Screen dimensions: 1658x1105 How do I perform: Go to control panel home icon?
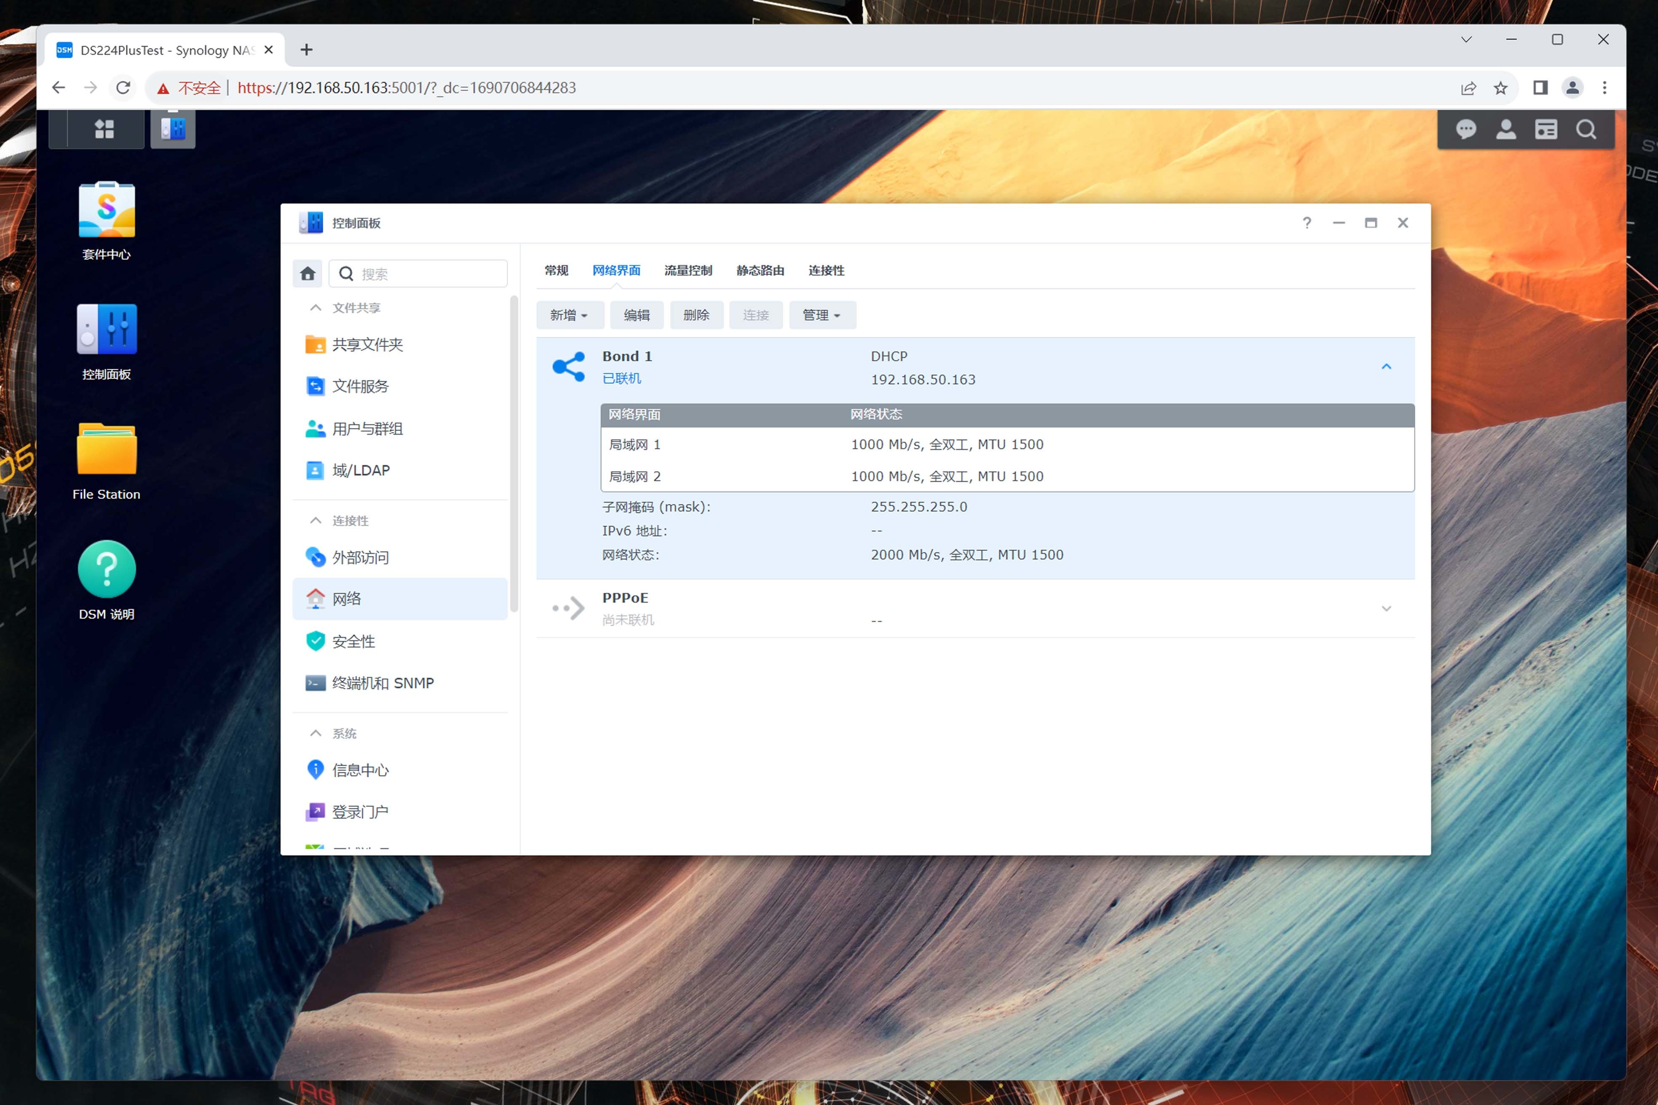coord(308,273)
